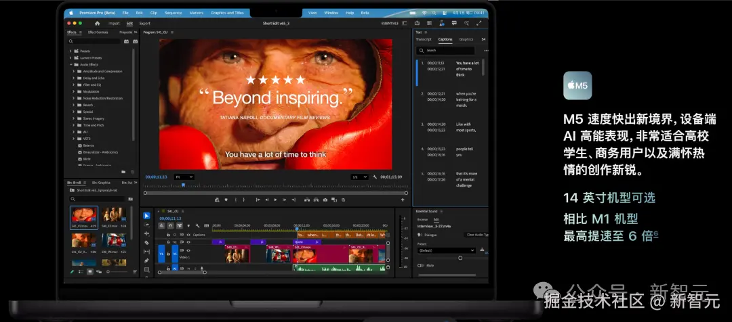This screenshot has width=732, height=322.
Task: Switch to the Transcript tab
Action: [x=423, y=39]
